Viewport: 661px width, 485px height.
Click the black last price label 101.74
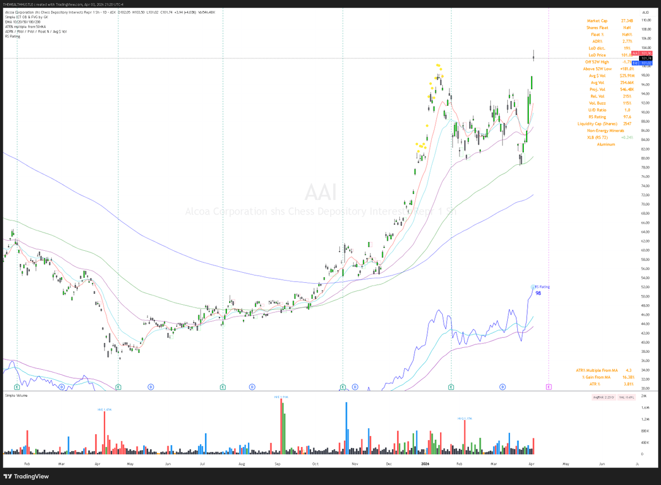pyautogui.click(x=646, y=58)
